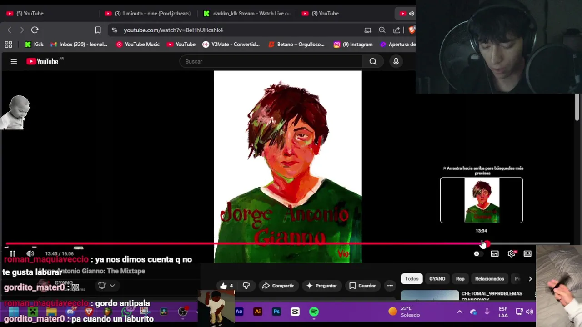Open the Y2Mate bookmark
582x327 pixels.
(x=231, y=45)
